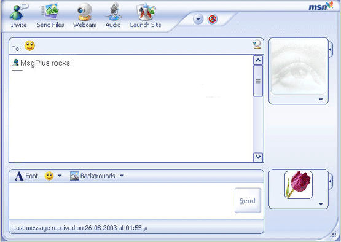The height and width of the screenshot is (242, 341).
Task: Click the buddy icon before MsgPlus rocks!
Action: click(15, 63)
